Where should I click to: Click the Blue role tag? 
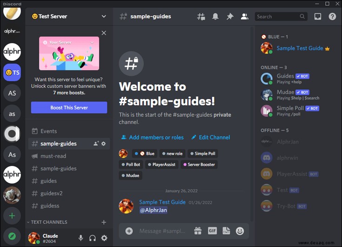click(144, 154)
